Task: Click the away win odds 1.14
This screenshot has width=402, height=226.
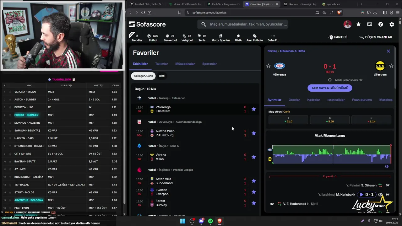Action: tap(371, 120)
